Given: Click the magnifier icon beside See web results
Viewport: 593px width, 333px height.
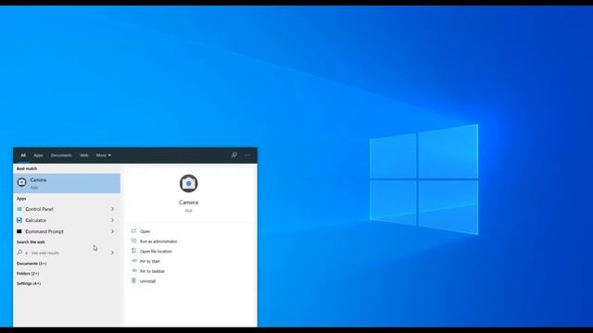Looking at the screenshot, I should [x=19, y=253].
